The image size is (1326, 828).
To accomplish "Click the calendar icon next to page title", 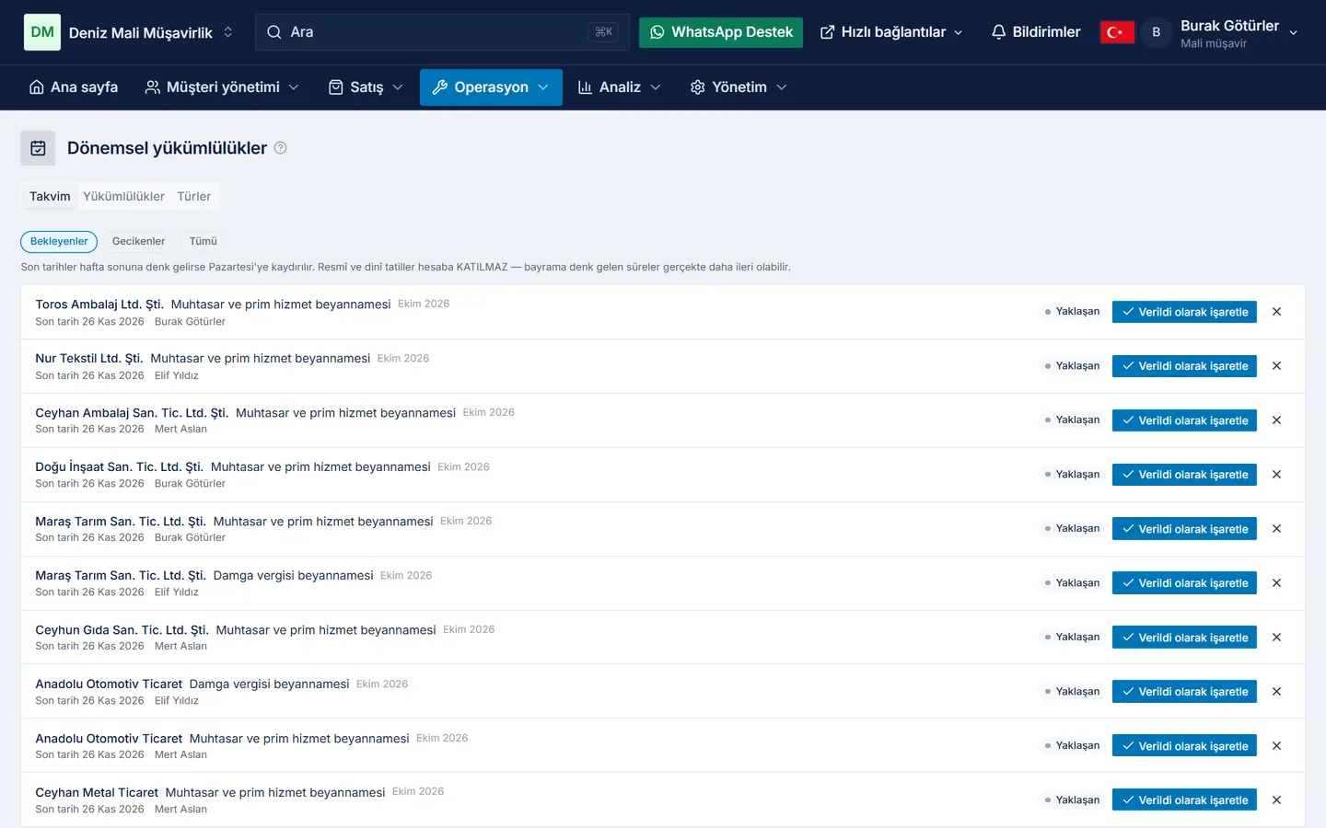I will pos(38,148).
